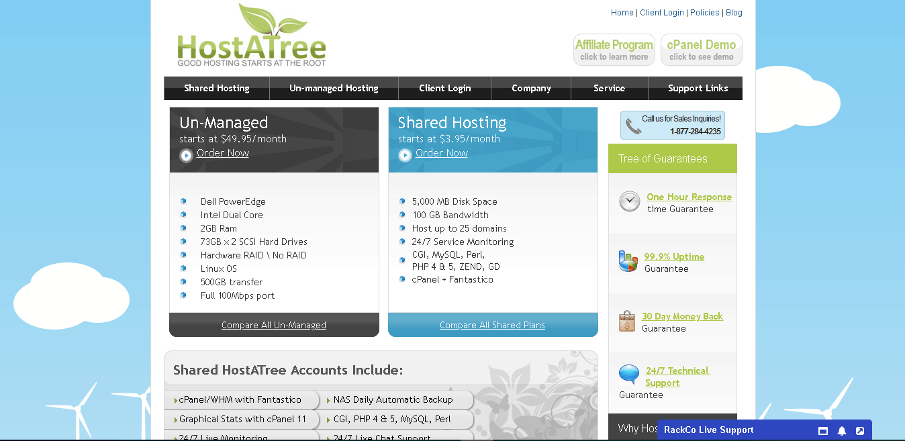Click the Tree of Guarantees header
This screenshot has width=905, height=441.
tap(673, 158)
